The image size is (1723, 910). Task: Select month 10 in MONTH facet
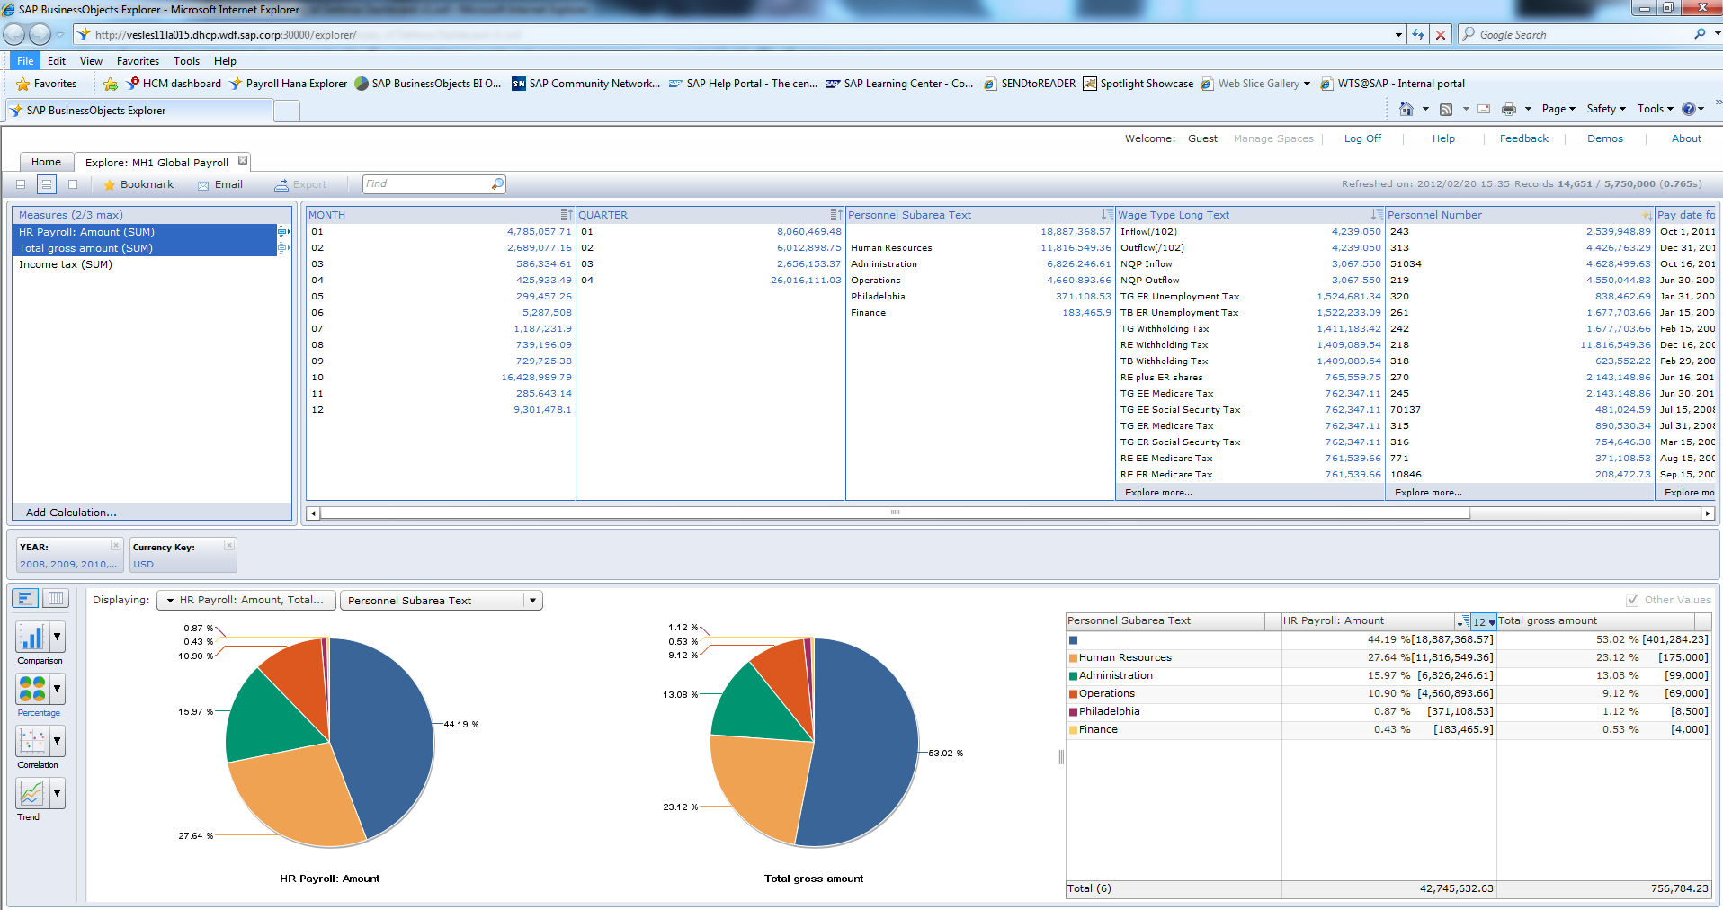441,378
